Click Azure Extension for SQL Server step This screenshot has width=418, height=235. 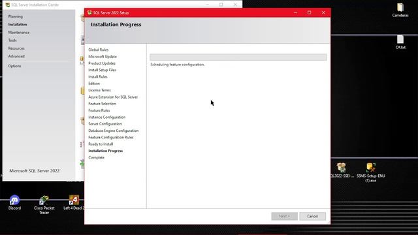click(113, 97)
